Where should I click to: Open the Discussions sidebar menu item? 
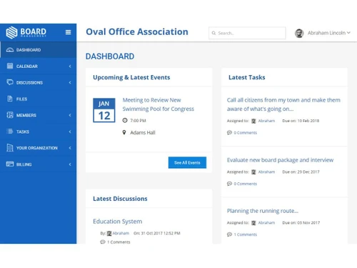39,82
